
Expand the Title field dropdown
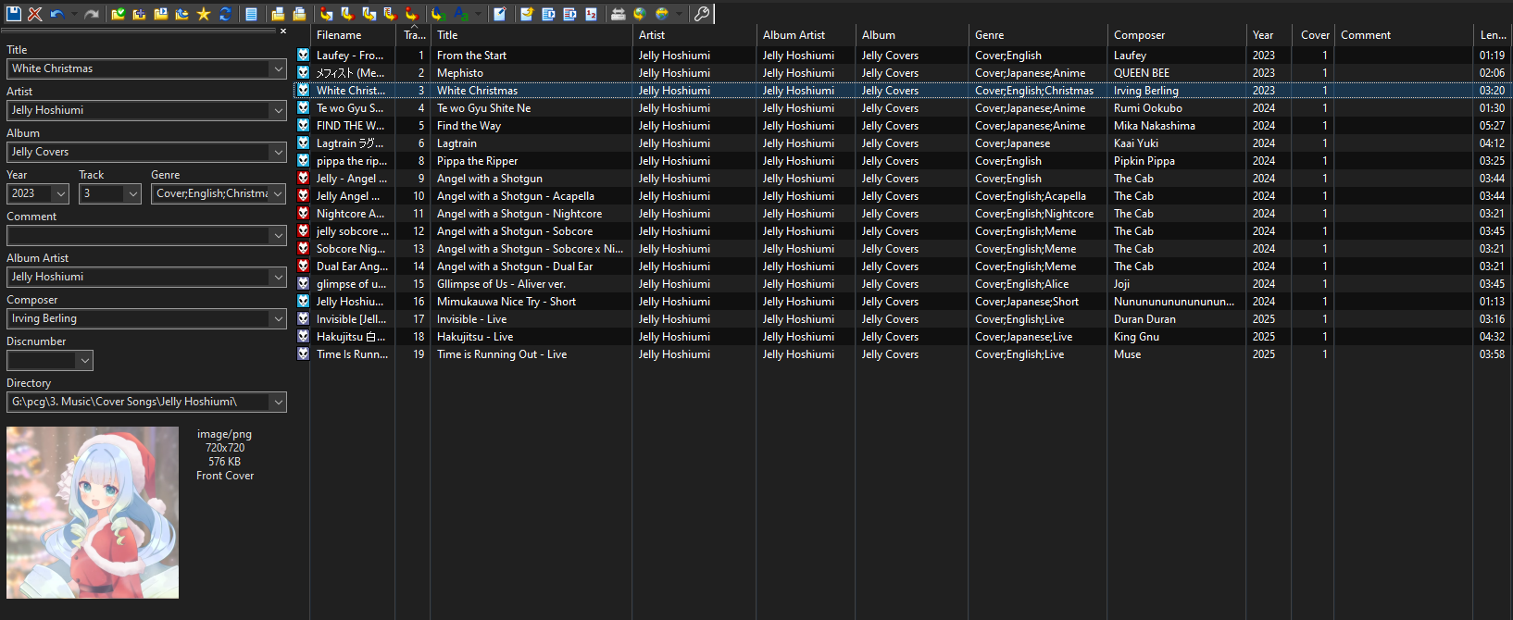point(278,68)
